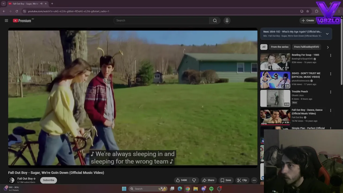Open File Explorer from taskbar
Image resolution: width=343 pixels, height=193 pixels.
tap(196, 189)
